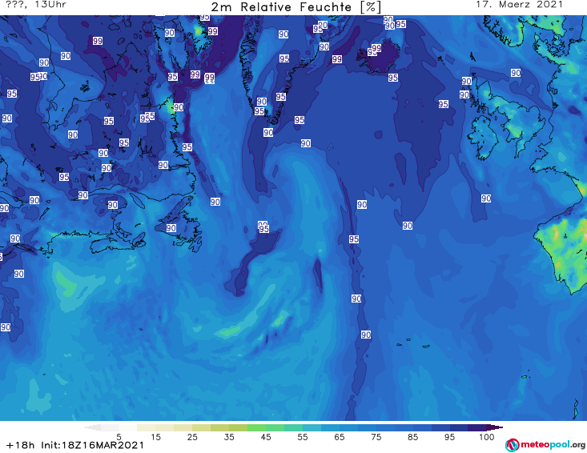Screen dimensions: 587x453
Task: Click the '+18h' forecast offset text
Action: coord(21,445)
